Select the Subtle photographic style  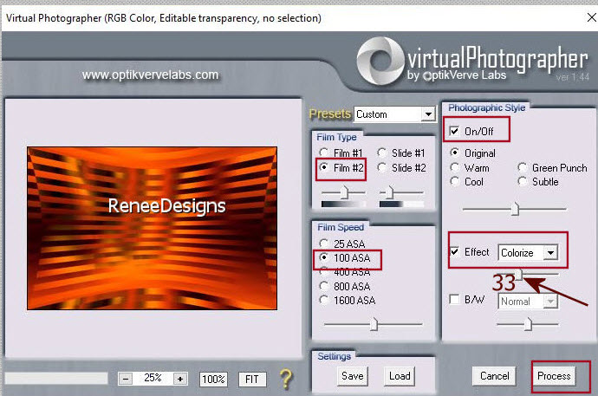(523, 181)
